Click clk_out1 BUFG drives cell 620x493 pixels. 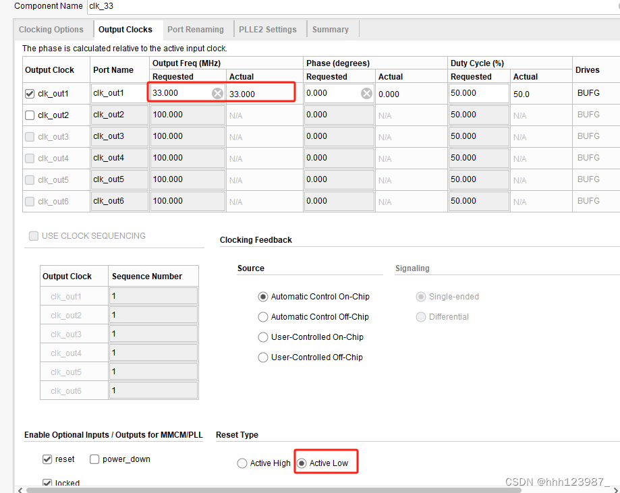(x=588, y=93)
